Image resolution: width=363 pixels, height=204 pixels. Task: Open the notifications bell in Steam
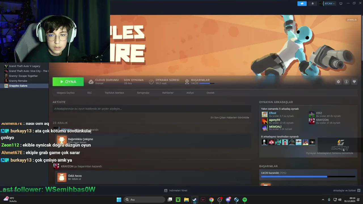[x=313, y=3]
